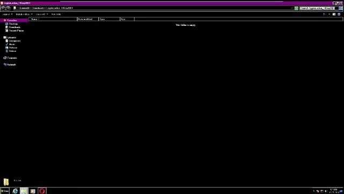Refresh the folder using the green button
The image size is (344, 194).
(x=296, y=8)
